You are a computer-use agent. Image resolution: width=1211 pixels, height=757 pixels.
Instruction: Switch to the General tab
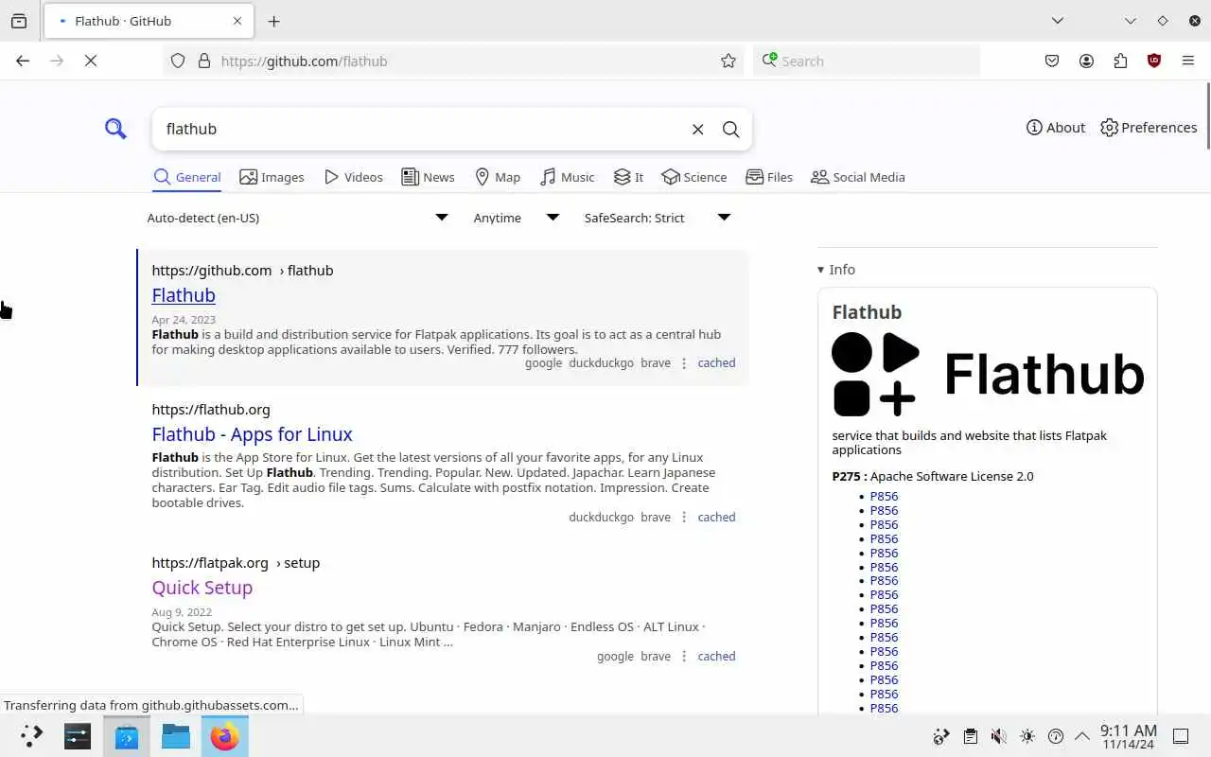pos(187,177)
